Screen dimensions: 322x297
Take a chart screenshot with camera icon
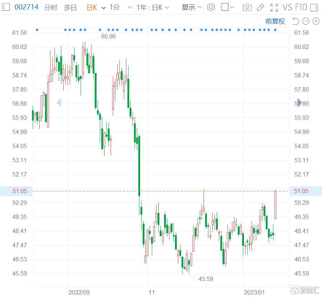(x=247, y=8)
